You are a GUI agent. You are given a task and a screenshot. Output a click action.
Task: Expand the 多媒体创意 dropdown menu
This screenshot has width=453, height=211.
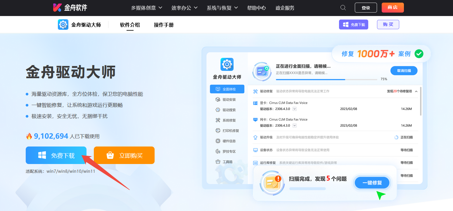146,8
